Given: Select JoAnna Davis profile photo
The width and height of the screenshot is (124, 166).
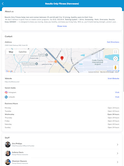Looking at the screenshot, I should pos(8,153).
